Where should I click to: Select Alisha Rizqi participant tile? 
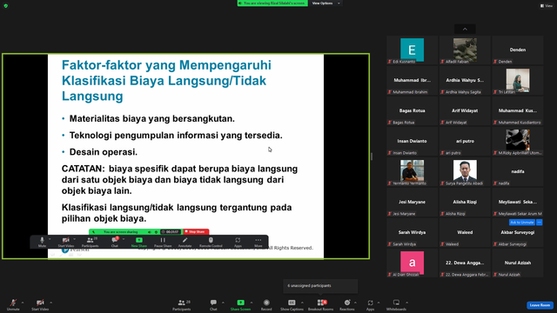tap(465, 203)
